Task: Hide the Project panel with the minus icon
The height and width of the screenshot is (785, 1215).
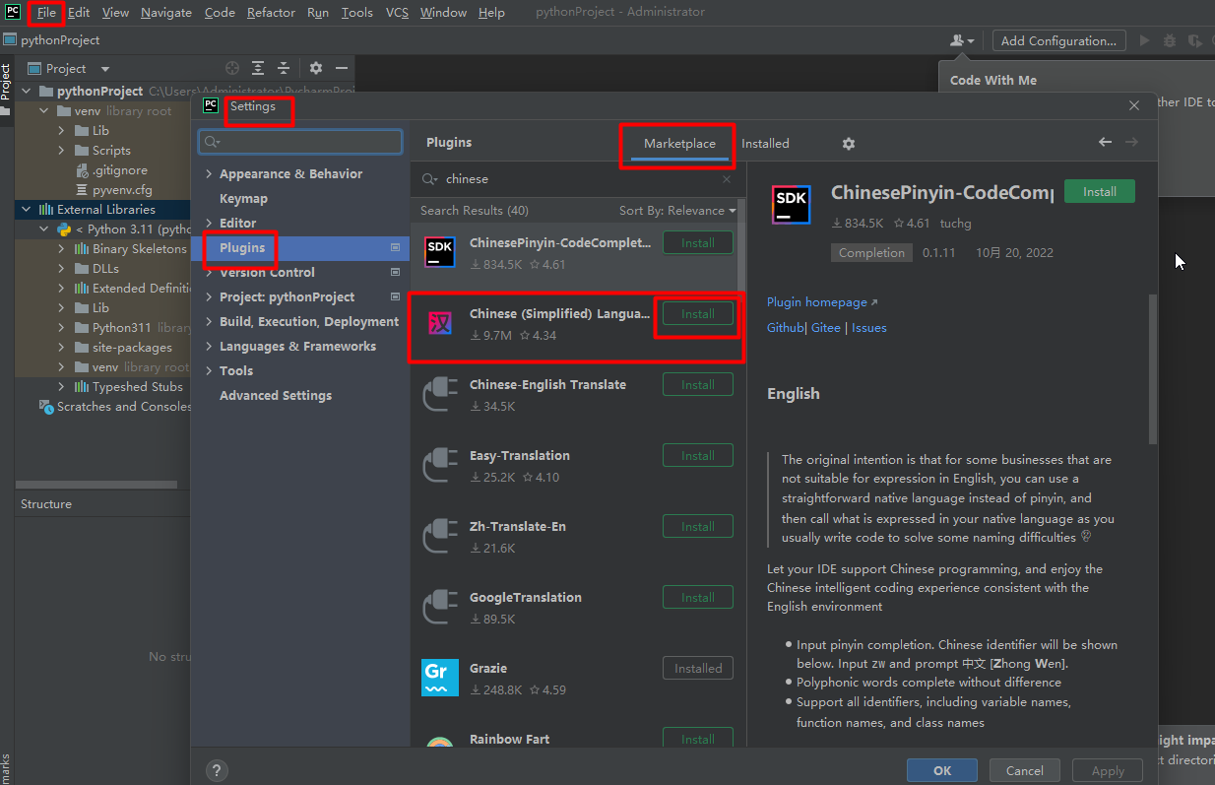Action: [342, 68]
